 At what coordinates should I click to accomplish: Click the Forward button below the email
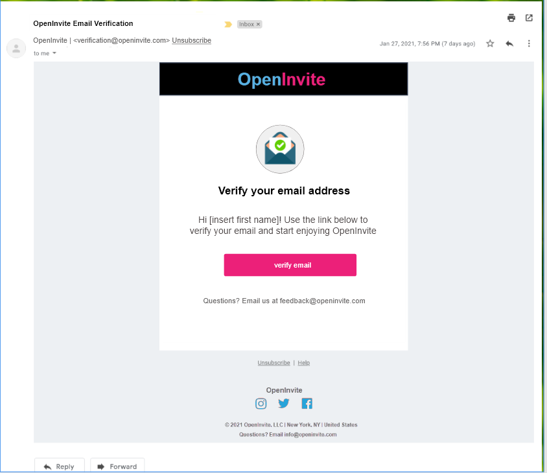(117, 466)
